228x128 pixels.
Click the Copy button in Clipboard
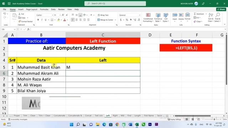(x=22, y=18)
